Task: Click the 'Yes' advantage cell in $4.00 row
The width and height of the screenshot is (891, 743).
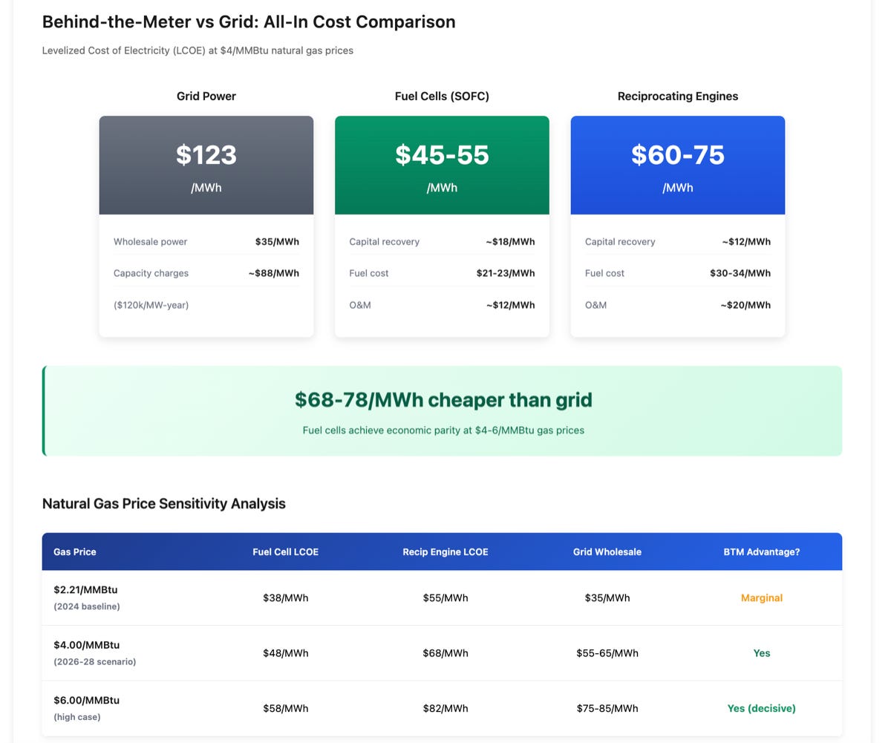Action: tap(762, 653)
